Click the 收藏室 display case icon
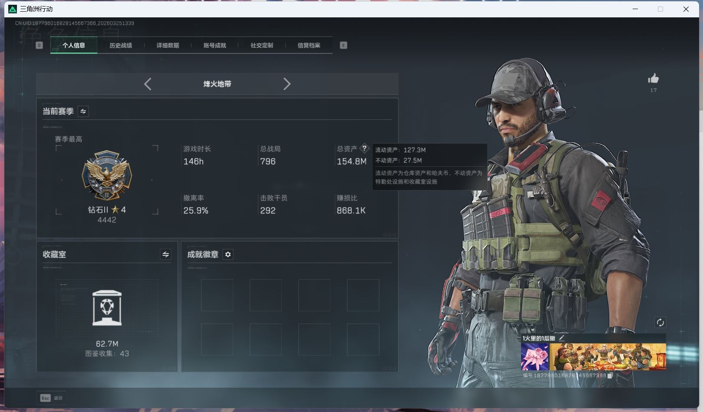703x412 pixels. pos(107,308)
